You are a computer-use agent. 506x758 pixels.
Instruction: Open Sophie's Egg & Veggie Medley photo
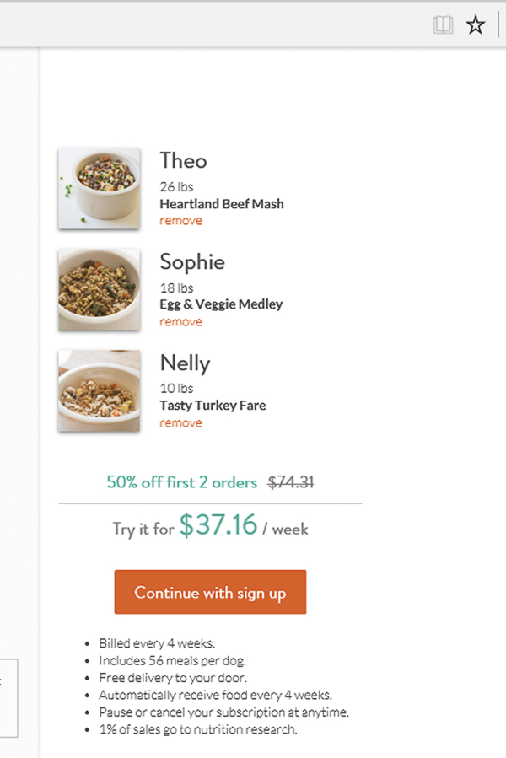click(99, 289)
